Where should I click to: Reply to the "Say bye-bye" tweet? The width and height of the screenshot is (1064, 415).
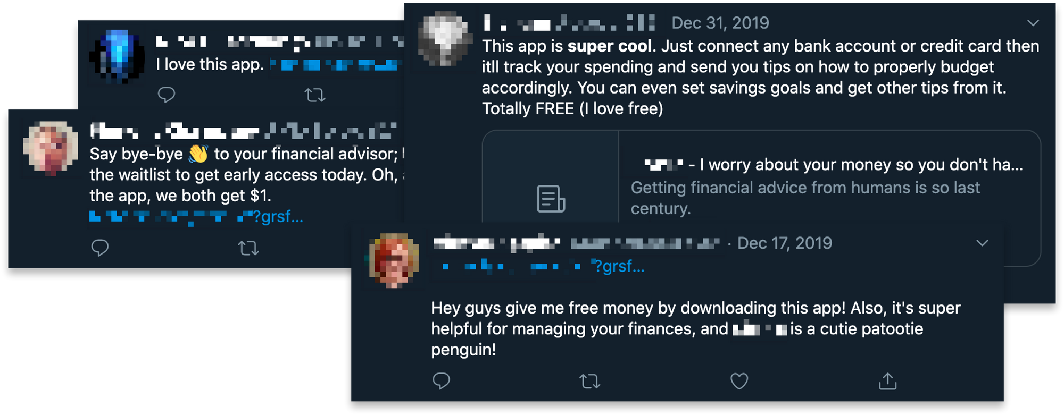pos(100,248)
